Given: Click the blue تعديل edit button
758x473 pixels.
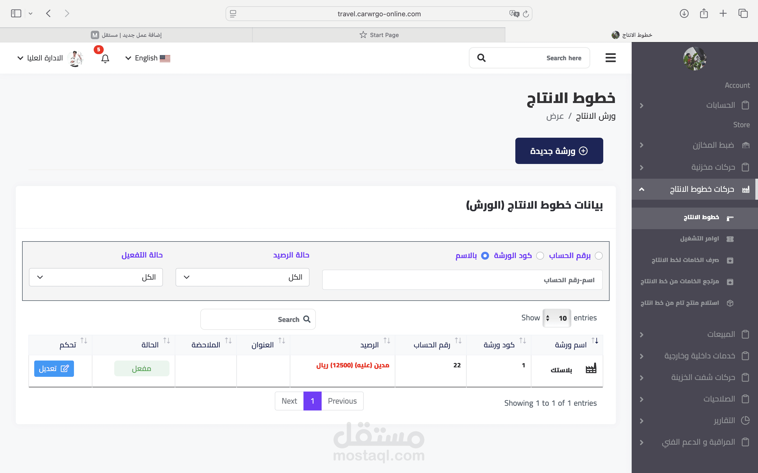Looking at the screenshot, I should 54,368.
